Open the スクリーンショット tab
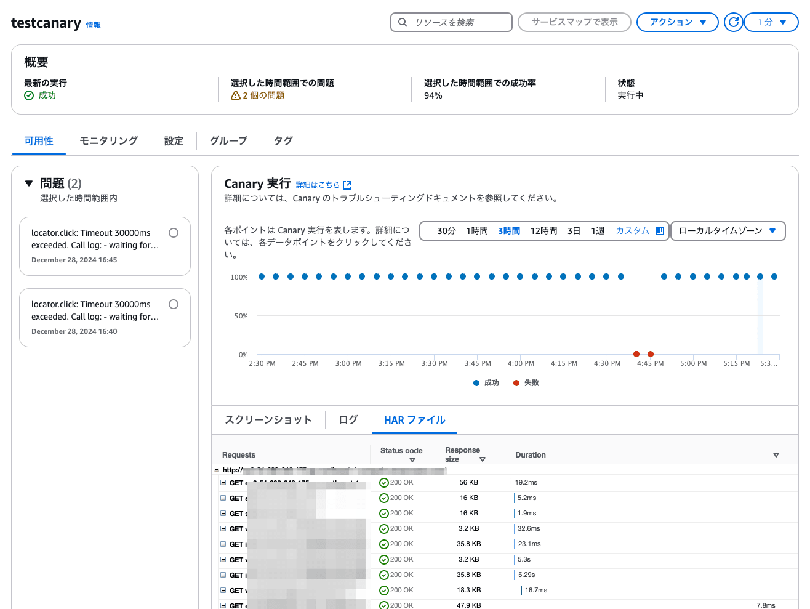 (x=268, y=420)
